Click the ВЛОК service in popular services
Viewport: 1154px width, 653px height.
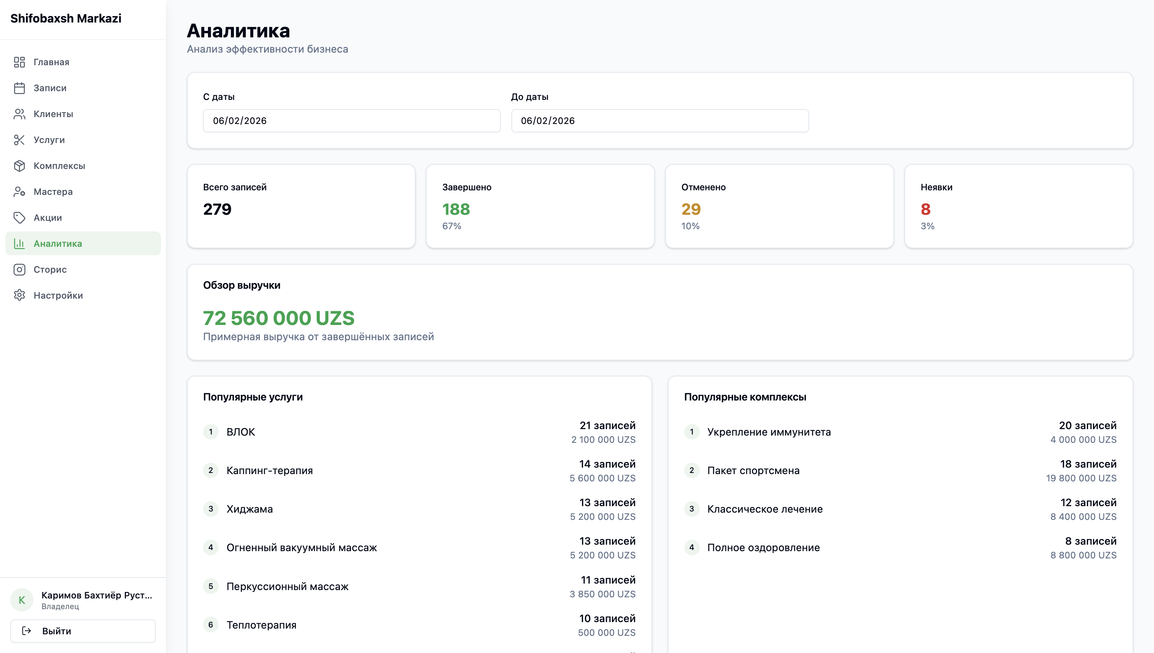tap(240, 432)
